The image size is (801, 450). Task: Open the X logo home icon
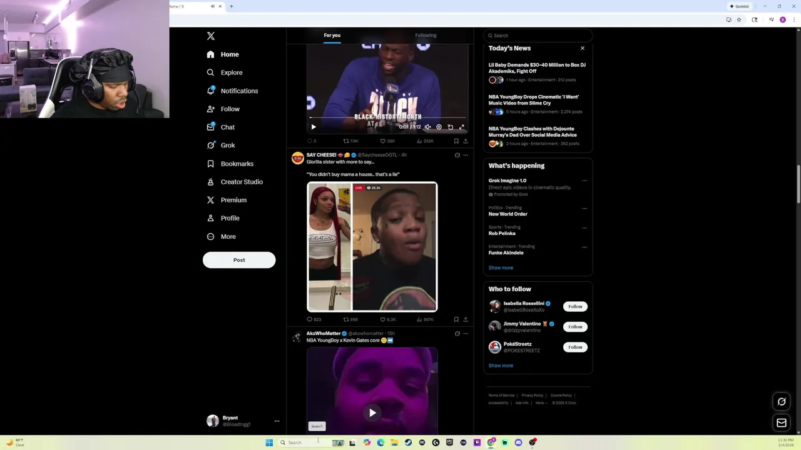tap(211, 36)
